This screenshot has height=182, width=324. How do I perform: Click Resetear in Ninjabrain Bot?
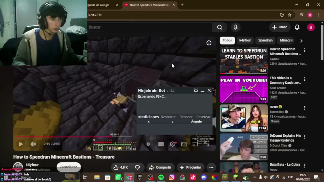203,117
